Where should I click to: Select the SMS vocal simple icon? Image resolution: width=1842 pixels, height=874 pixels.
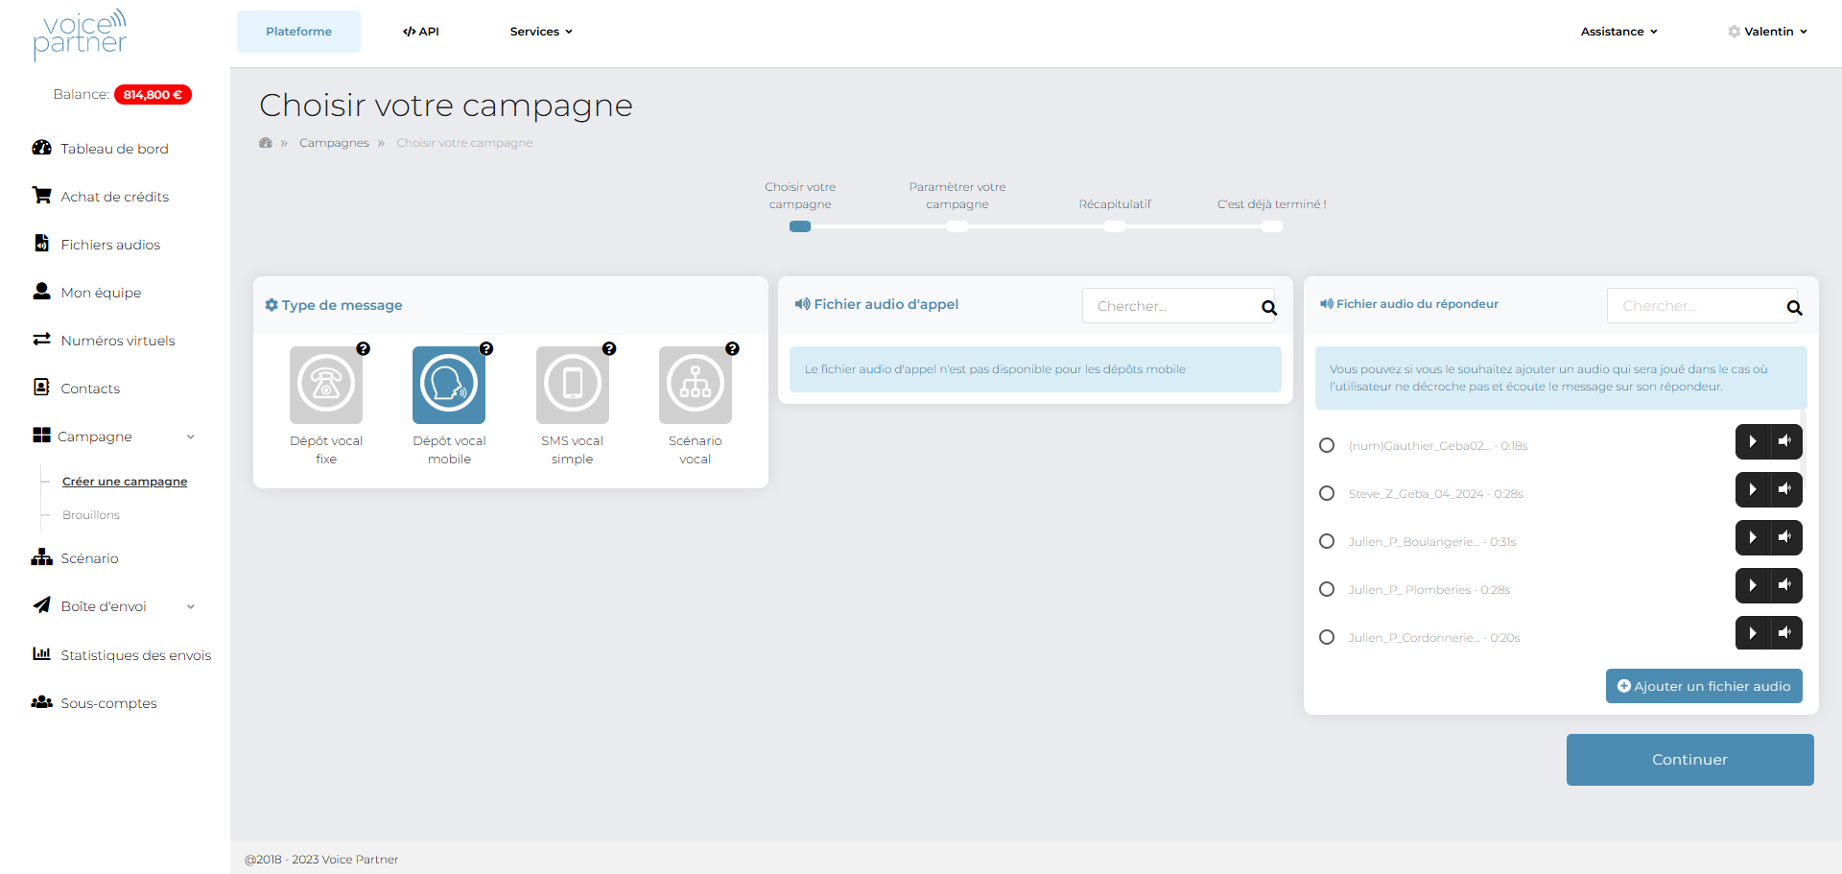point(572,385)
